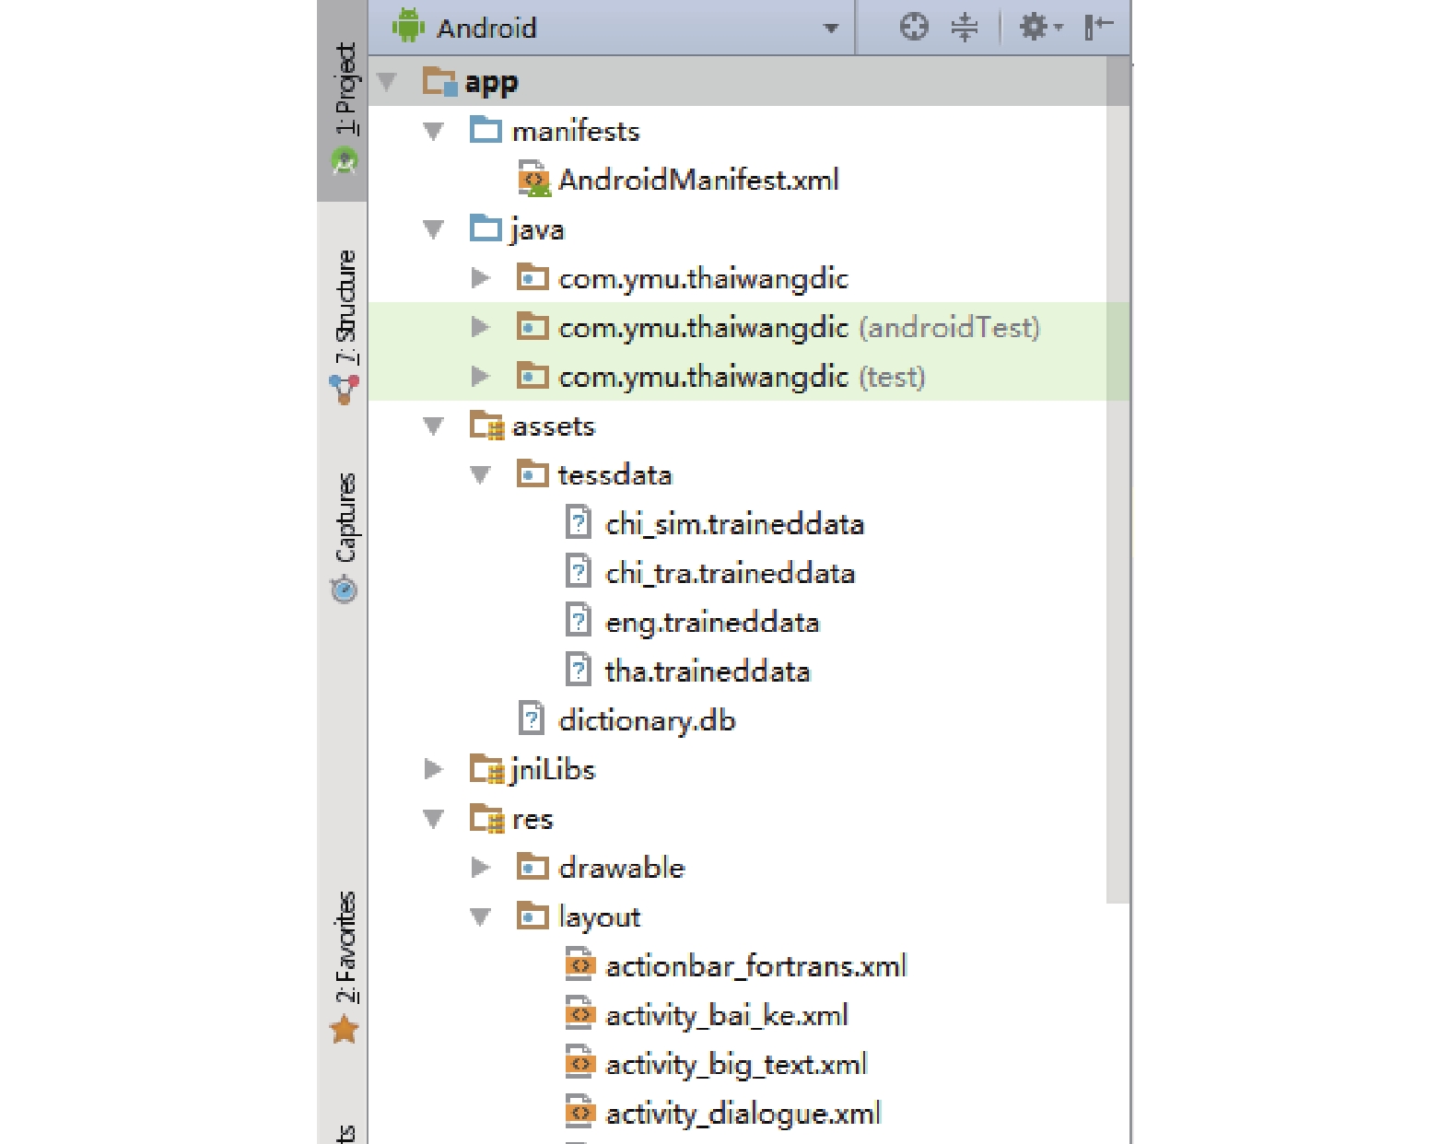1451x1144 pixels.
Task: Select the manifests label
Action: pyautogui.click(x=576, y=132)
